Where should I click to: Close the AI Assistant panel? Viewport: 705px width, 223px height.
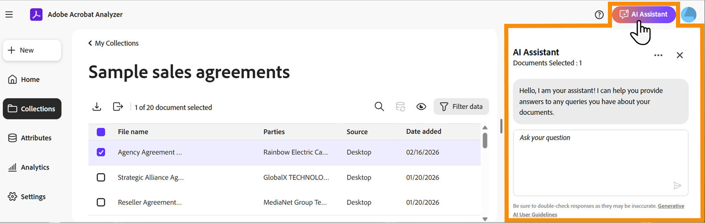click(680, 55)
